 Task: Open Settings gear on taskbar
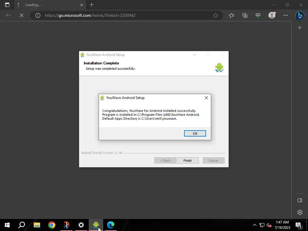(81, 225)
